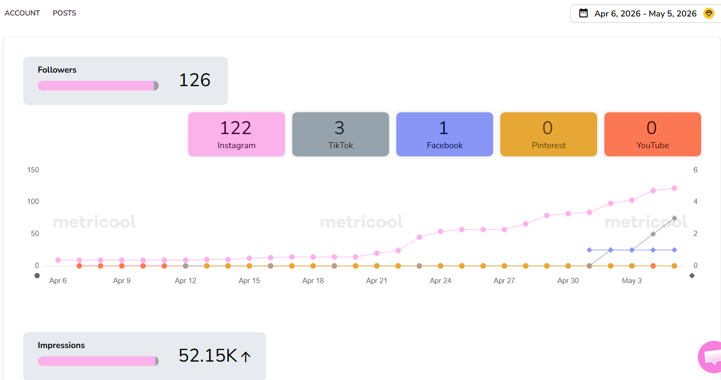Click the Impressions 52.15K value
721x380 pixels.
coord(208,356)
